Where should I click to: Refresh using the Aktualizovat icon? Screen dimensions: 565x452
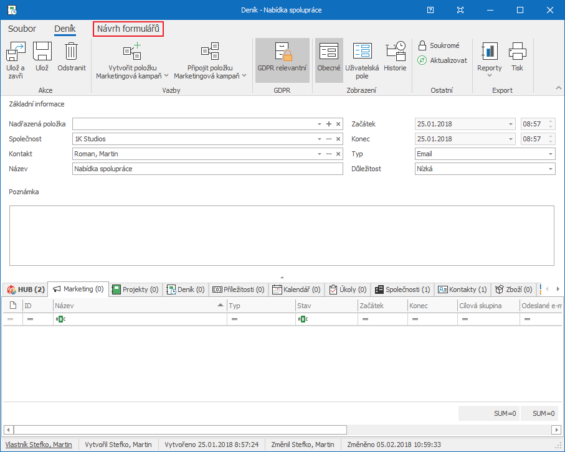(422, 60)
